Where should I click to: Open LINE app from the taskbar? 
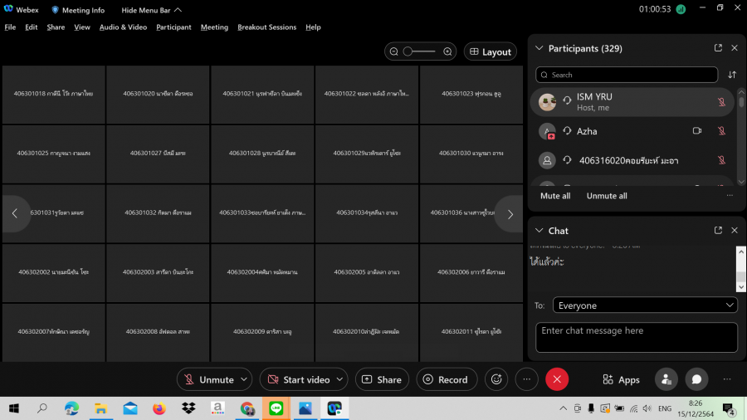click(x=276, y=408)
